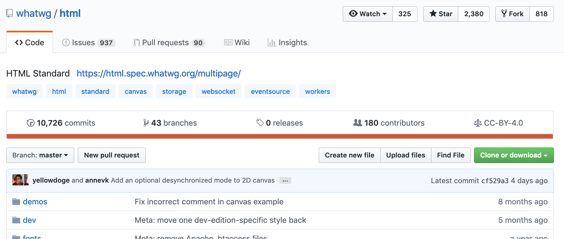Select the standard topic tag

[95, 92]
